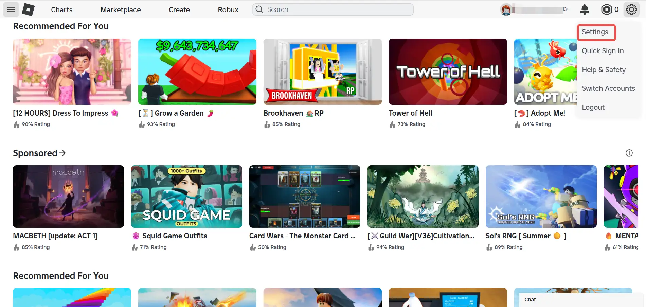Click the Sponsored header arrow

[x=62, y=153]
